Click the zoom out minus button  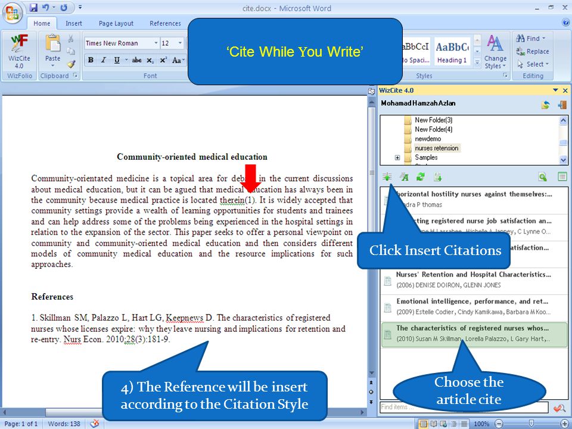(x=499, y=424)
